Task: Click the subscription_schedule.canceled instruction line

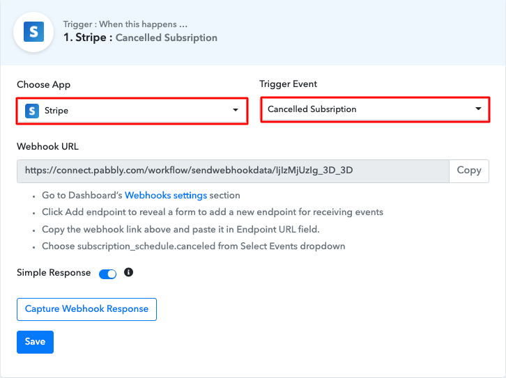Action: click(x=194, y=246)
